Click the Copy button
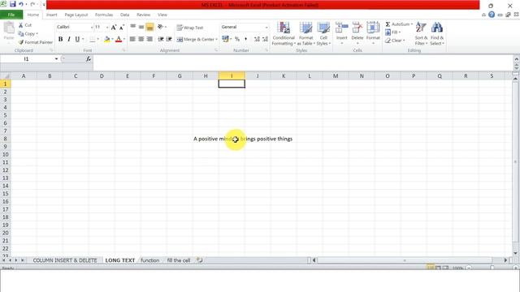Viewport: 520px width, 292px height. pos(28,34)
